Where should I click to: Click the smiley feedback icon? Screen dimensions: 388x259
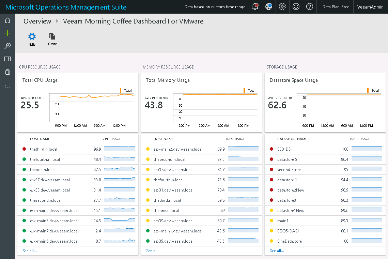(x=296, y=7)
